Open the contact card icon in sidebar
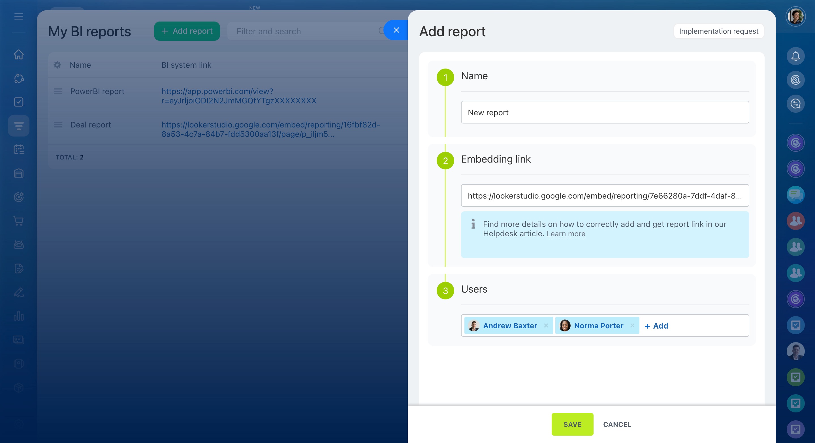815x443 pixels. coord(19,340)
